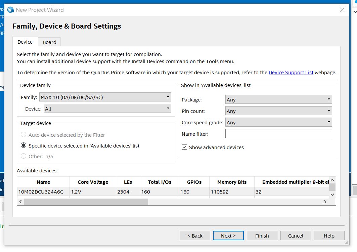Sort by Embedded multiplier 9-bit column header
The image size is (357, 252).
tap(292, 182)
